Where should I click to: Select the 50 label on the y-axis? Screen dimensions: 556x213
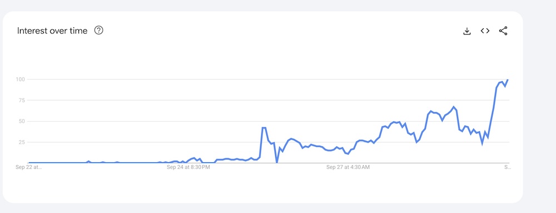(x=21, y=121)
